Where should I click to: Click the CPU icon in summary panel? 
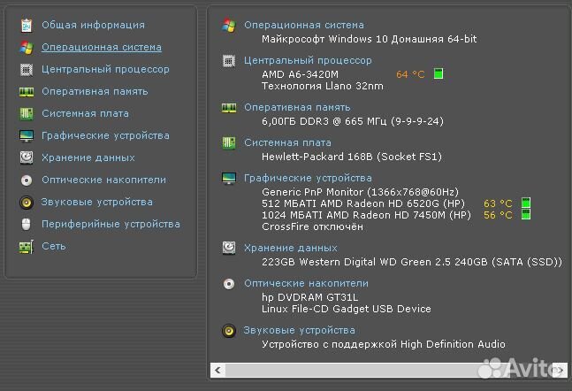229,61
